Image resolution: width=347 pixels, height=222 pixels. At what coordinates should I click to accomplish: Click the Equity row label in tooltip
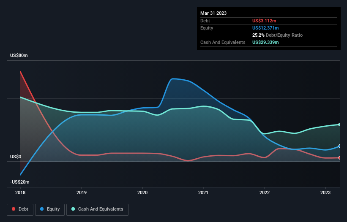click(x=207, y=28)
